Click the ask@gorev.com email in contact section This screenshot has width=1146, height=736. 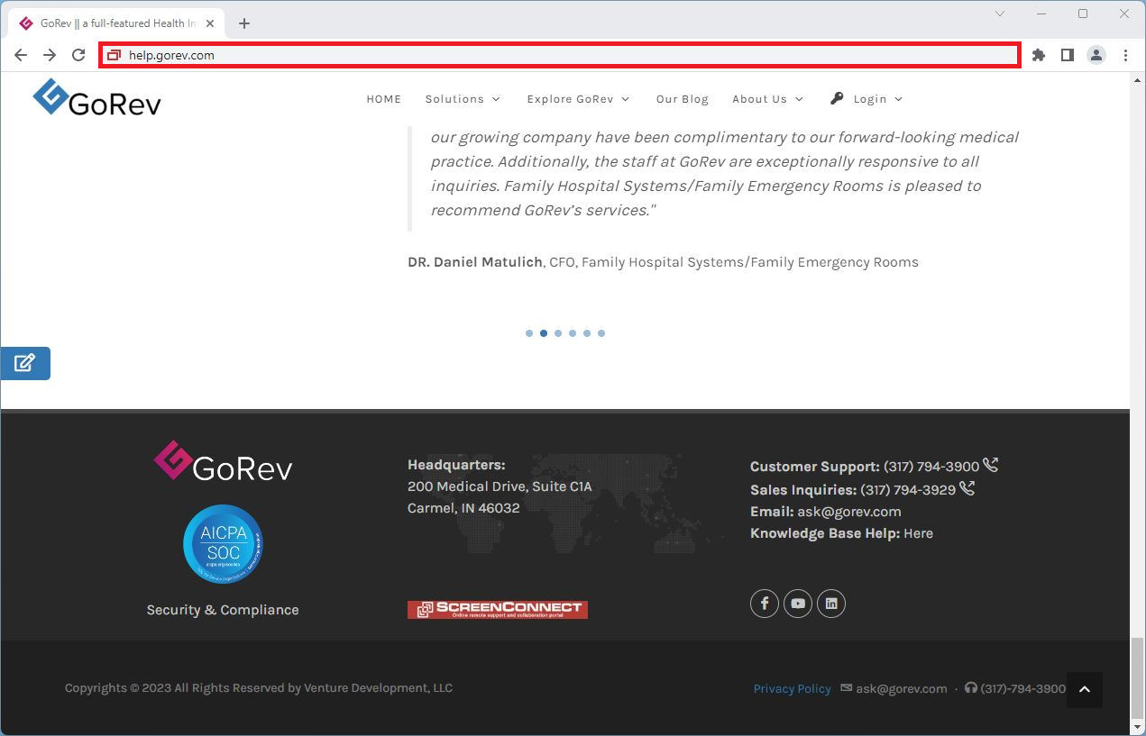click(x=849, y=511)
